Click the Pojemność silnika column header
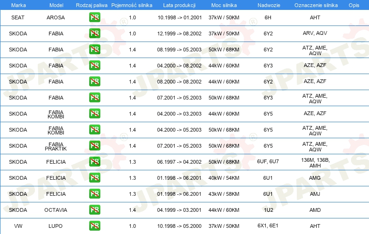 [132, 5]
